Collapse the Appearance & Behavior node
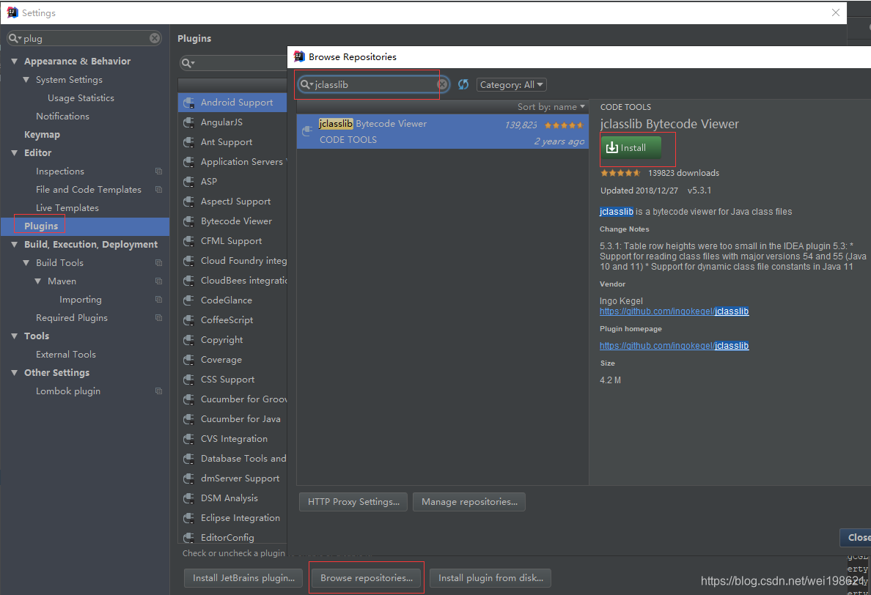The width and height of the screenshot is (871, 595). tap(15, 61)
